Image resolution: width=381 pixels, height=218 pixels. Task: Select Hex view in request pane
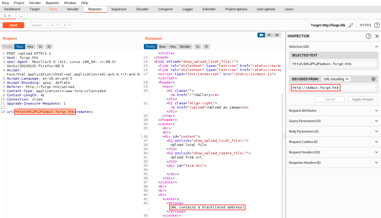pyautogui.click(x=30, y=47)
